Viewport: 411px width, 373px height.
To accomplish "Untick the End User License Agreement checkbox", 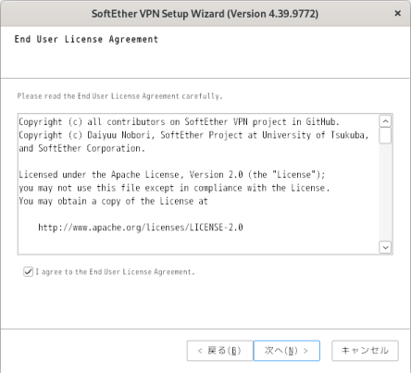I will point(28,272).
